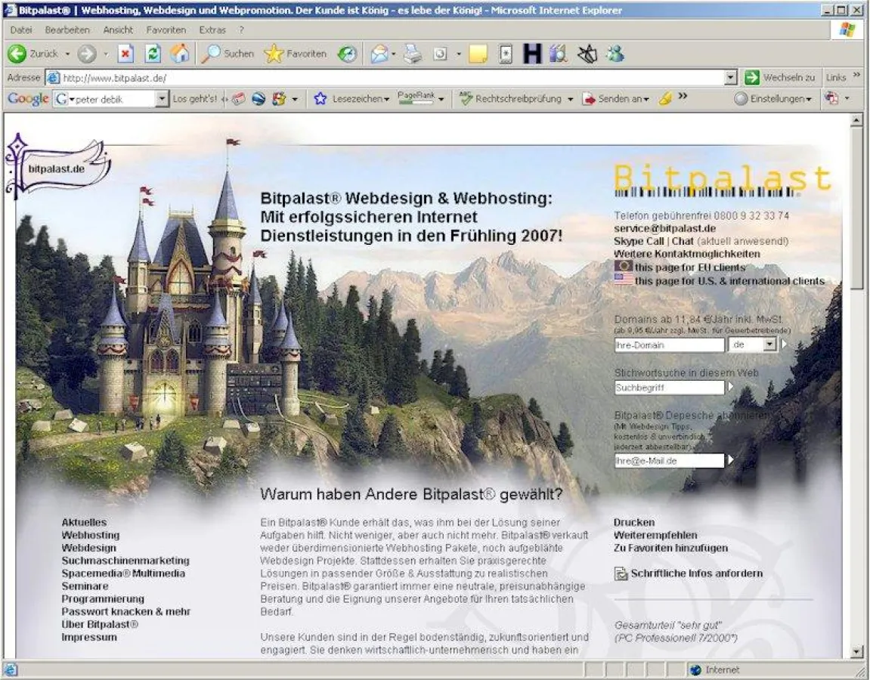Screen dimensions: 870x680
Task: Refresh the page using the reload icon
Action: pos(153,54)
